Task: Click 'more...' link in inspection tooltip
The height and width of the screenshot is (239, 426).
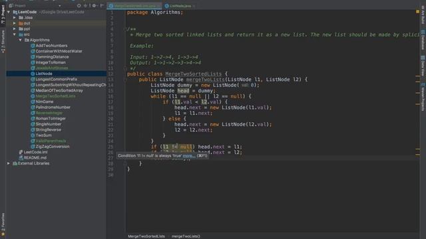Action: tap(189, 156)
